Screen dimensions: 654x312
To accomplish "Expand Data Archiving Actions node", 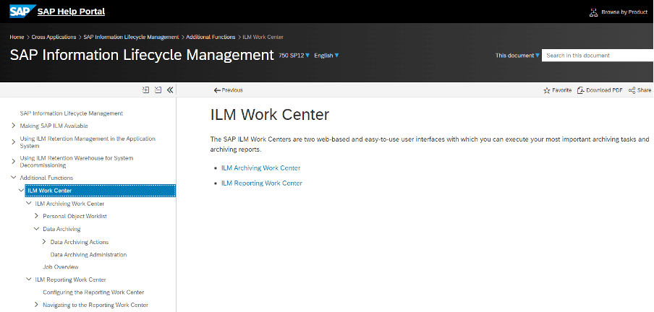I will coord(44,242).
